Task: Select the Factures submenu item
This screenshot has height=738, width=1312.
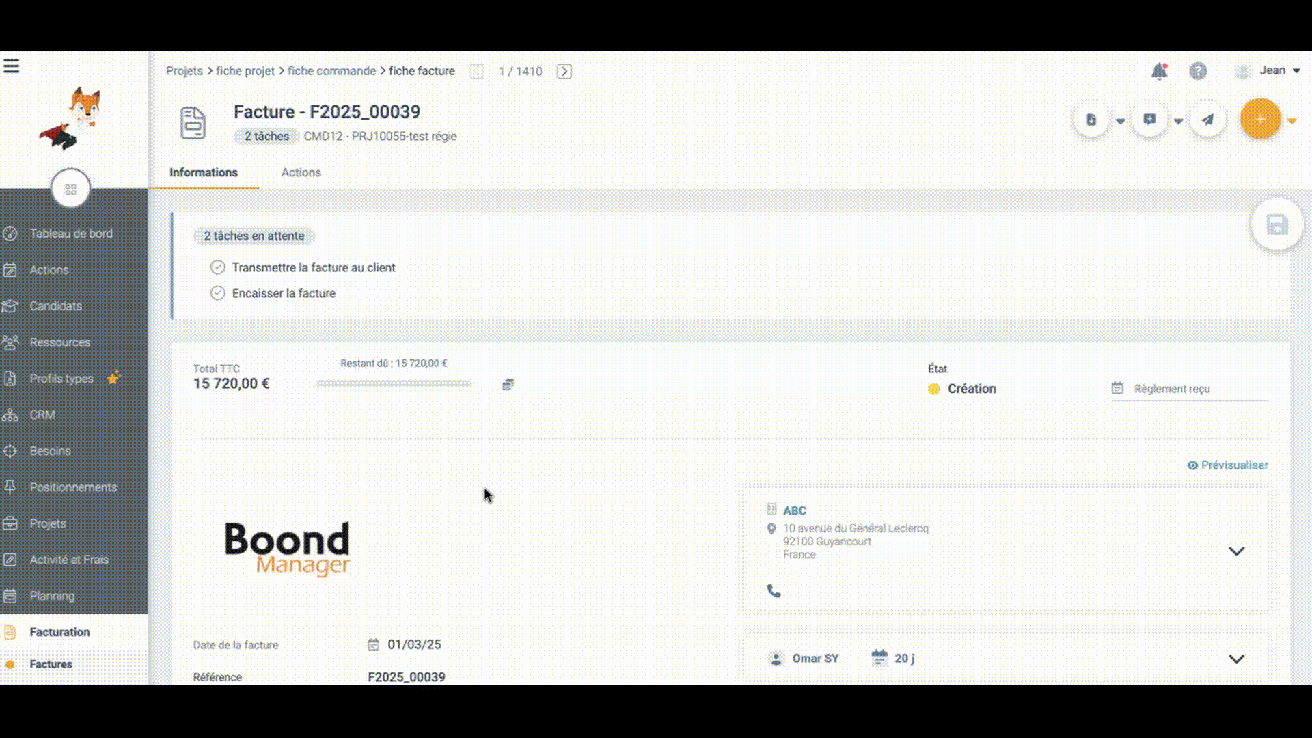Action: click(x=51, y=664)
